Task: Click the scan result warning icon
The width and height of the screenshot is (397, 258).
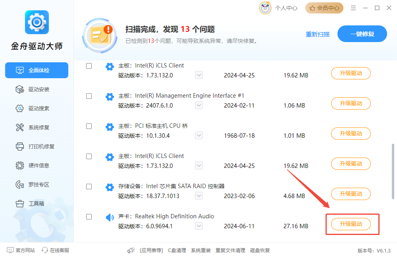Action: coord(100,35)
